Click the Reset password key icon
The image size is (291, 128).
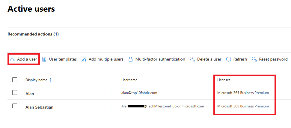point(254,59)
